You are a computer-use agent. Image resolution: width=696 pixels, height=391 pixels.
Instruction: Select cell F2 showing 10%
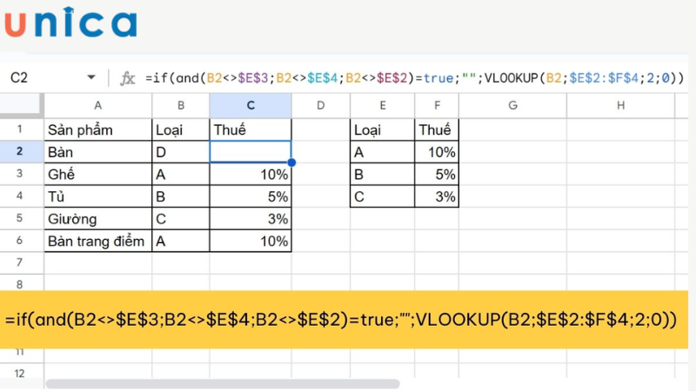(x=436, y=151)
